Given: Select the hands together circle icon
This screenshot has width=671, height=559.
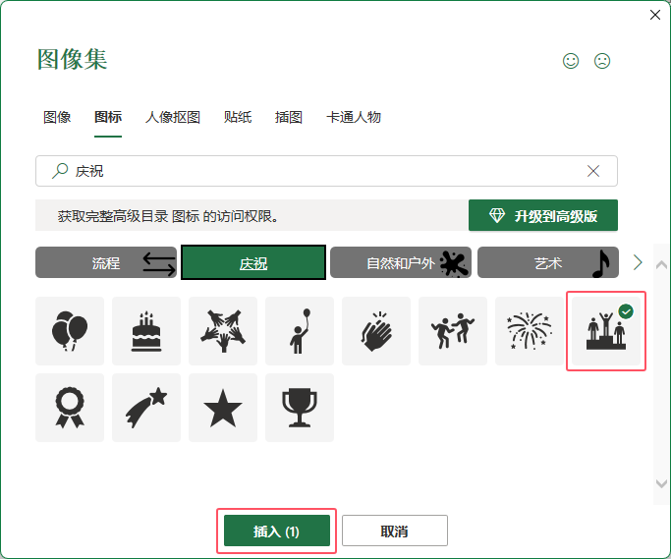Looking at the screenshot, I should click(x=223, y=331).
